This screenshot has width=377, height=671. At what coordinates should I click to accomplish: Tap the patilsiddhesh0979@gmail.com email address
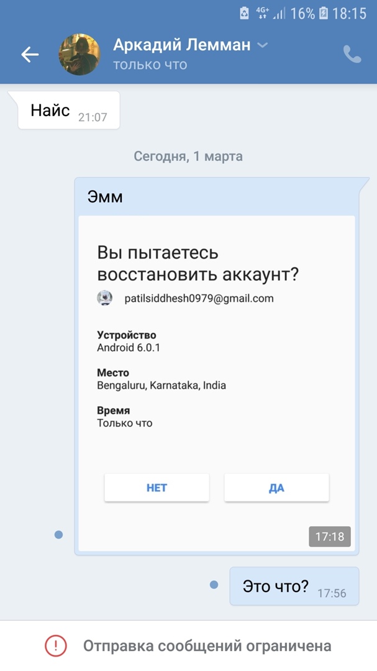tap(199, 298)
